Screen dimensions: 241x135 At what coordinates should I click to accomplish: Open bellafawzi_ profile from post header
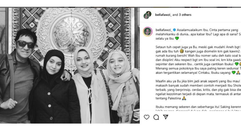tap(163, 15)
